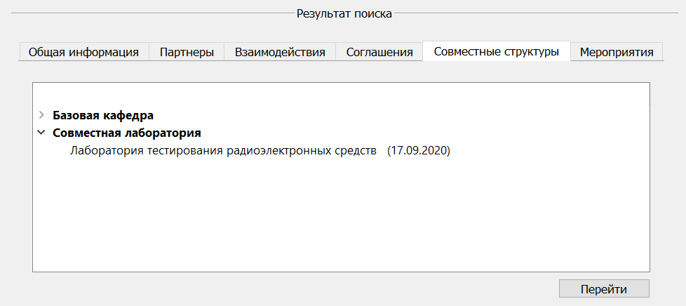Collapse the Совместная лаборатория chevron
This screenshot has width=686, height=306.
coord(41,132)
